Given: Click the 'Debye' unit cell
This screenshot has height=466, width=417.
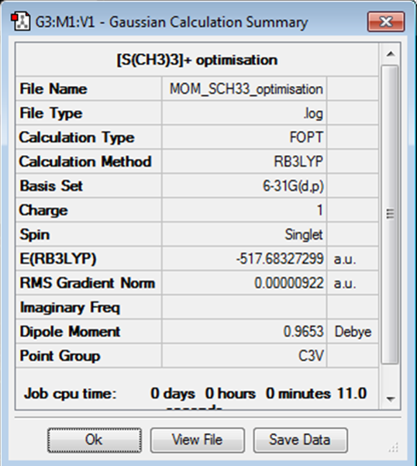Looking at the screenshot, I should [x=353, y=331].
